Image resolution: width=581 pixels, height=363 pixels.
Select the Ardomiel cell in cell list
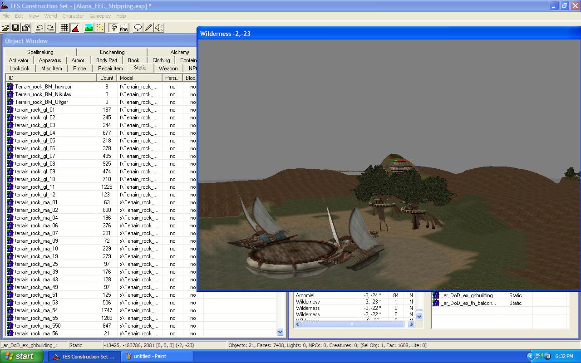[x=305, y=295]
